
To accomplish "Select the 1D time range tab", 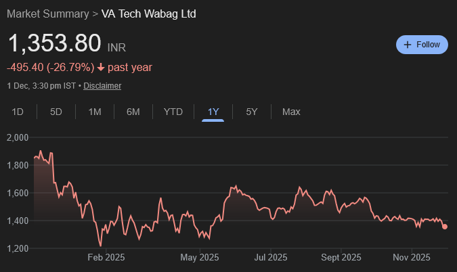I will [x=18, y=112].
